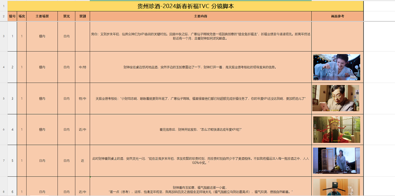
Task: Select the content cell starting 财神看向玉如意
Action: [201, 186]
